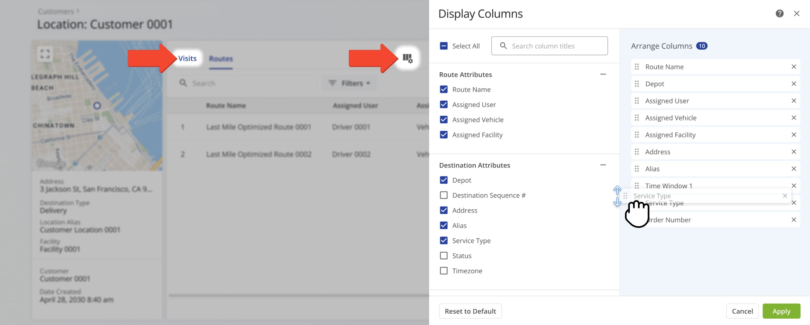Remove Assigned Vehicle column with X
Image resolution: width=810 pixels, height=325 pixels.
pos(793,118)
